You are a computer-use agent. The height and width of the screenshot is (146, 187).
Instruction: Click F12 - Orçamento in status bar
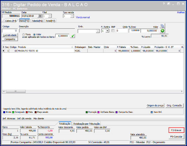[156, 142]
